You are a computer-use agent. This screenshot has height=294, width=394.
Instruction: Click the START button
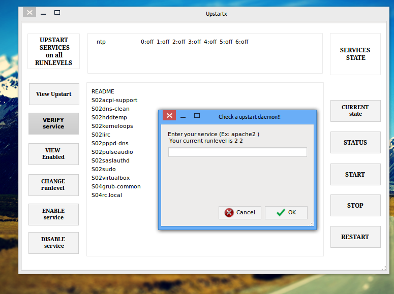coord(355,174)
